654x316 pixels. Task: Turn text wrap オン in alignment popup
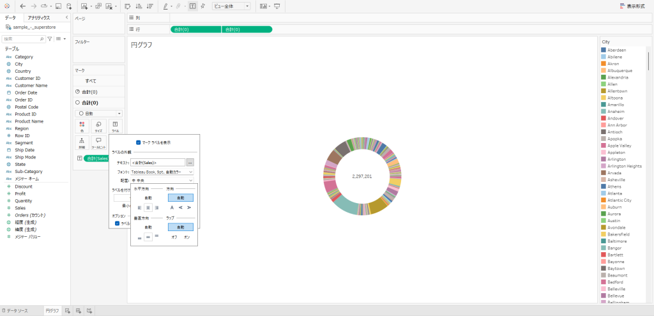click(187, 237)
